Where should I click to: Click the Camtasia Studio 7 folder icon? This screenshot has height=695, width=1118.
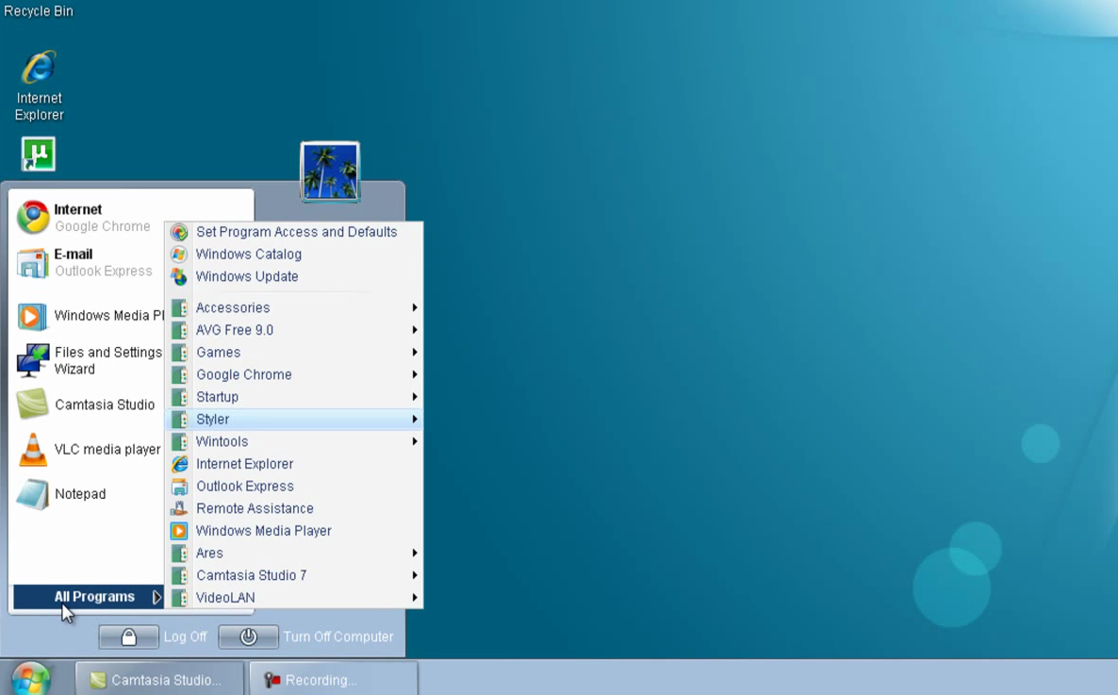(179, 575)
